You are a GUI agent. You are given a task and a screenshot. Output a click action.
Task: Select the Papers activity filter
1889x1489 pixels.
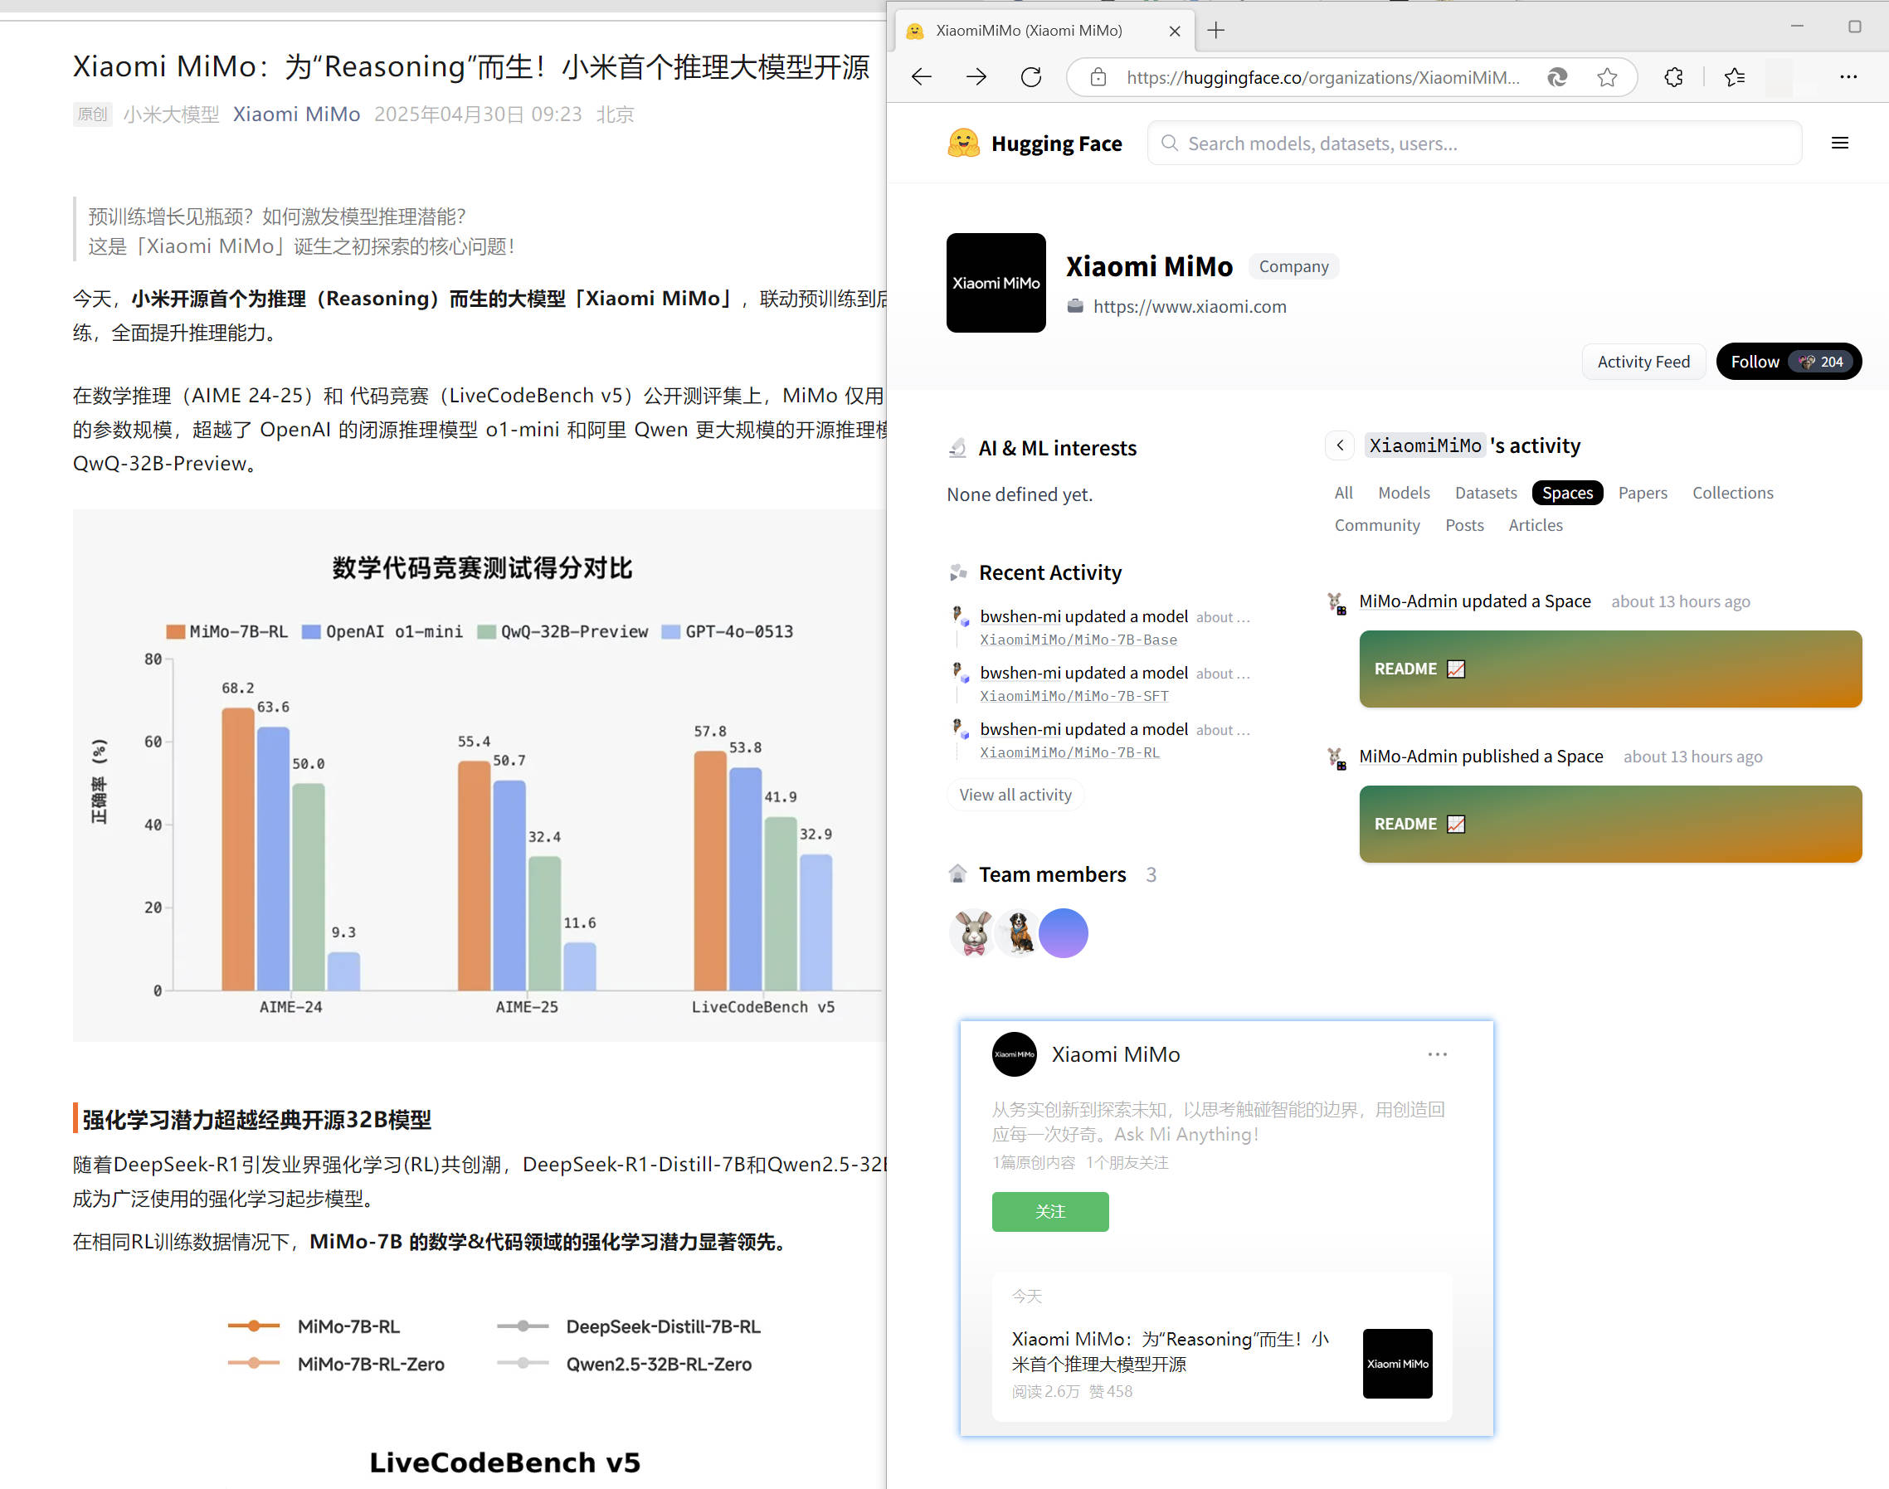[1643, 493]
